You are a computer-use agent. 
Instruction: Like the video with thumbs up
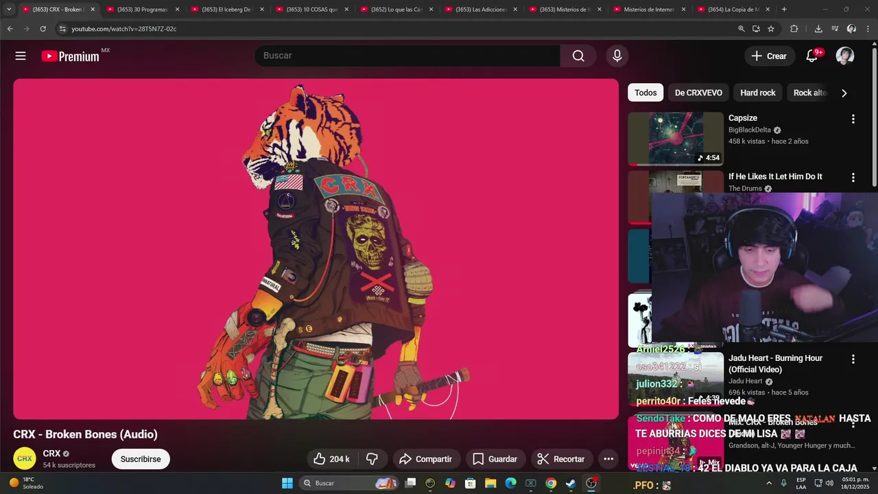click(x=332, y=459)
